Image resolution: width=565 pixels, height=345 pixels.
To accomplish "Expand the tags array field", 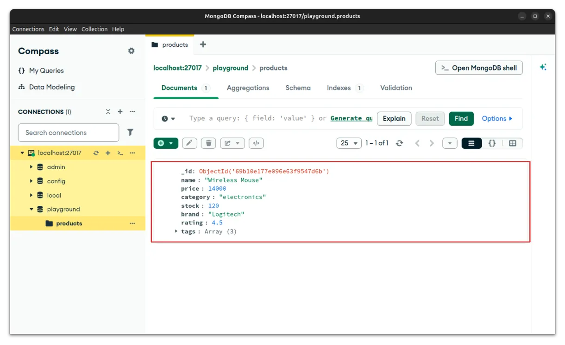I will pos(176,231).
